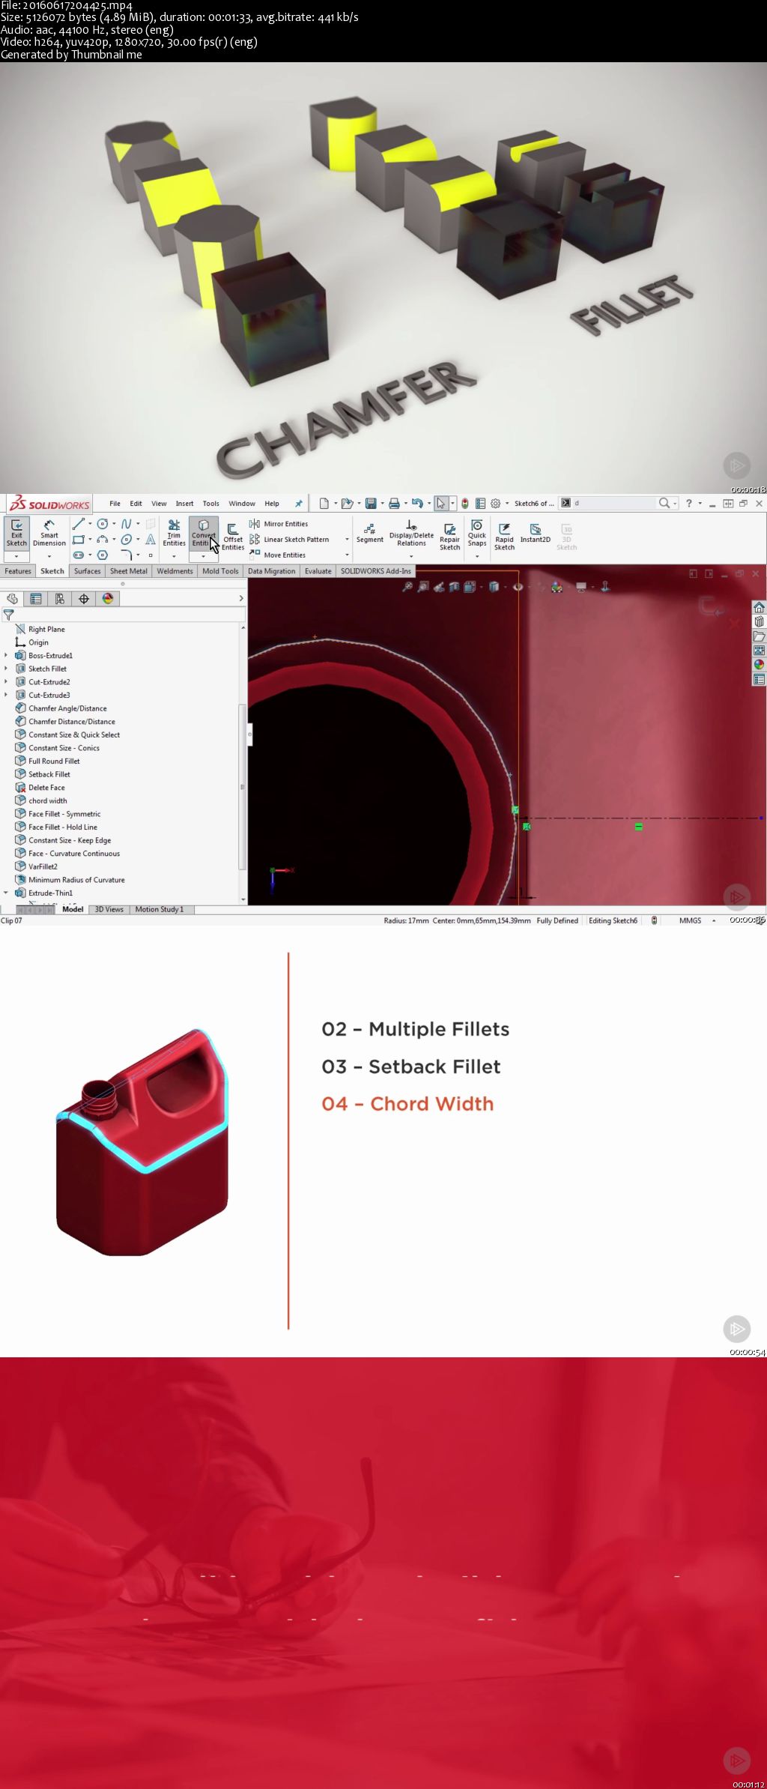Open Quick Snaps
This screenshot has height=1789, width=767.
point(477,533)
